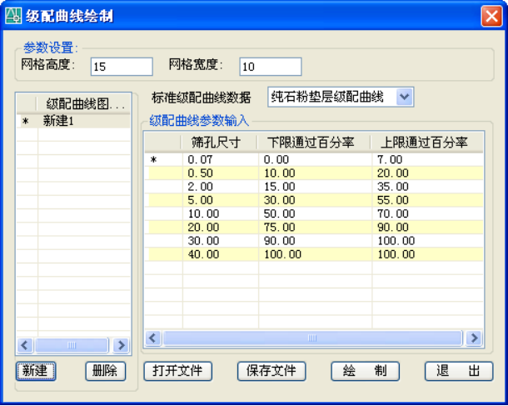This screenshot has height=406, width=508.
Task: Click the lower limit cell 90.00
Action: pyautogui.click(x=316, y=241)
